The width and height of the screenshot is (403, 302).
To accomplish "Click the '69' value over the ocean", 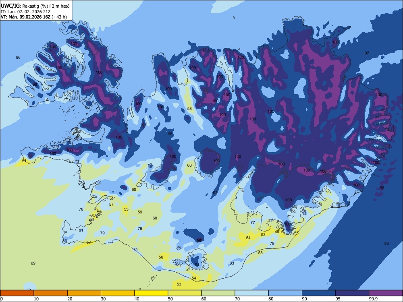I will (33, 263).
